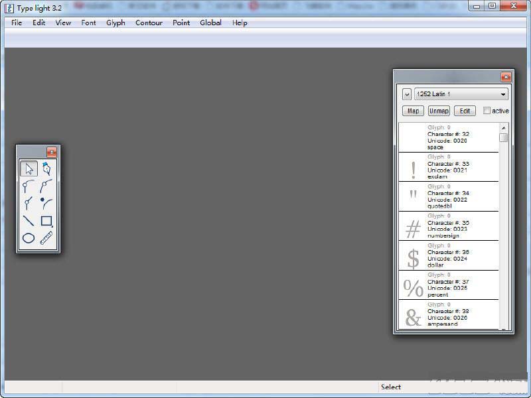
Task: Open the Point menu
Action: (181, 23)
